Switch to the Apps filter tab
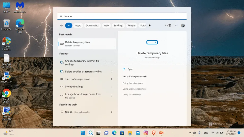Screen dimensions: 244x137 tap(78, 25)
